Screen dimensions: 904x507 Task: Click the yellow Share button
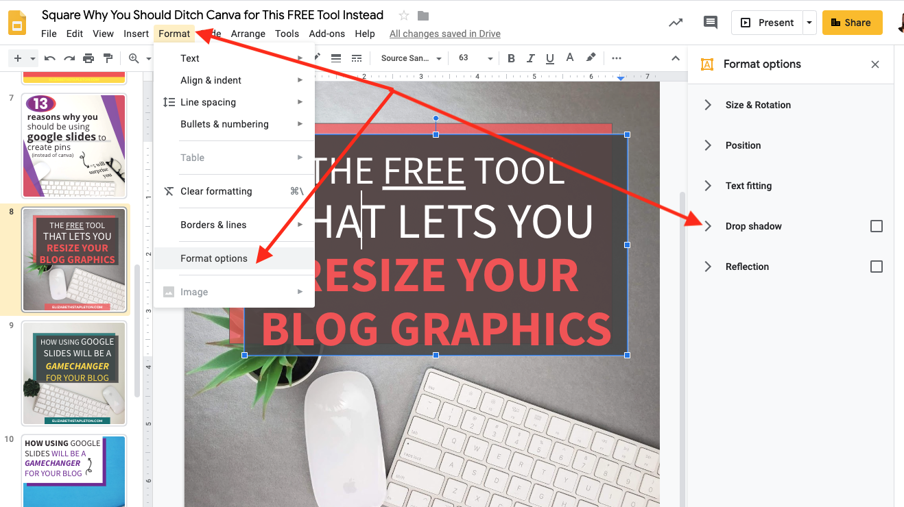pyautogui.click(x=852, y=23)
